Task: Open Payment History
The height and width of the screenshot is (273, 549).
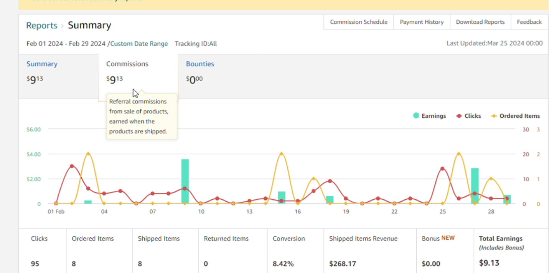Action: (x=422, y=22)
